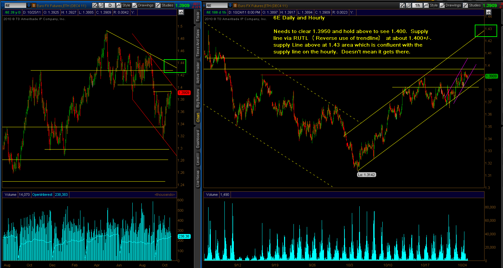Click the small link circle left of left /6E field
The width and height of the screenshot is (503, 268).
point(3,6)
